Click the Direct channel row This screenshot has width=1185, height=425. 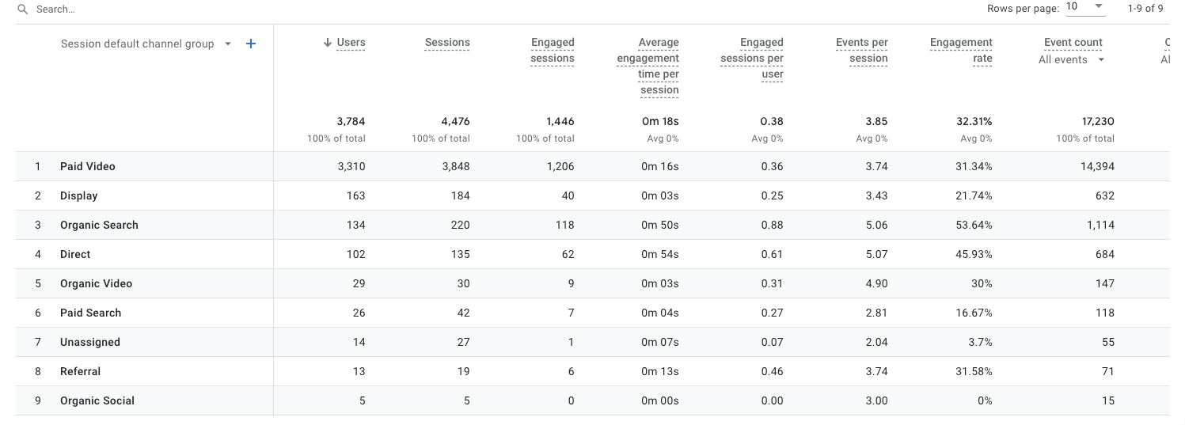click(x=75, y=254)
